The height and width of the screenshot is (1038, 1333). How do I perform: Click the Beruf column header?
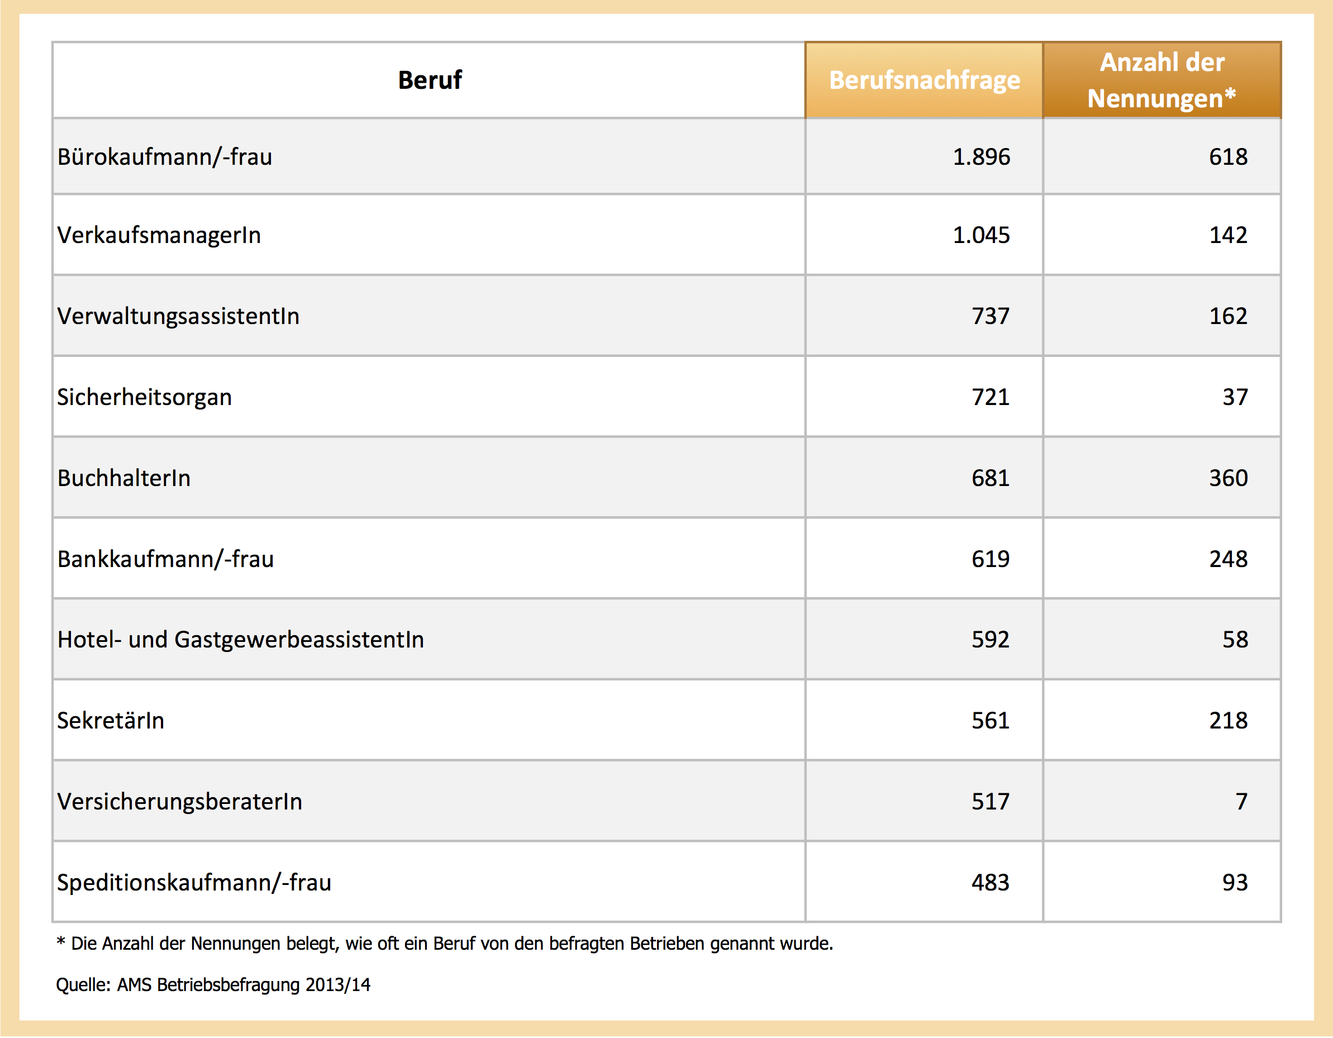tap(430, 80)
